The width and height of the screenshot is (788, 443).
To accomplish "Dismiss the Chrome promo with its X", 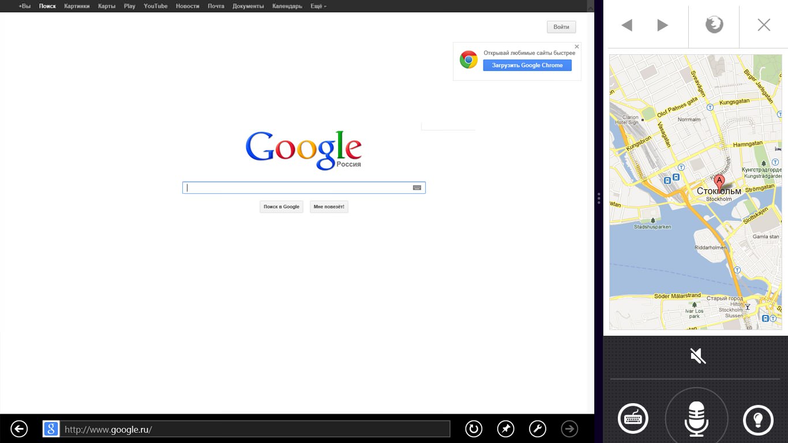I will point(577,47).
